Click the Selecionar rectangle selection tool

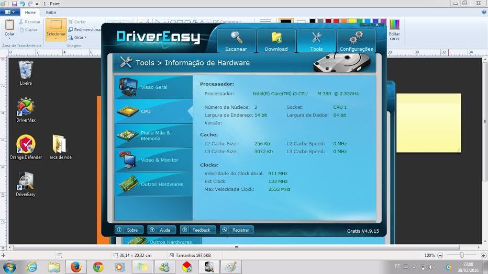[x=56, y=25]
